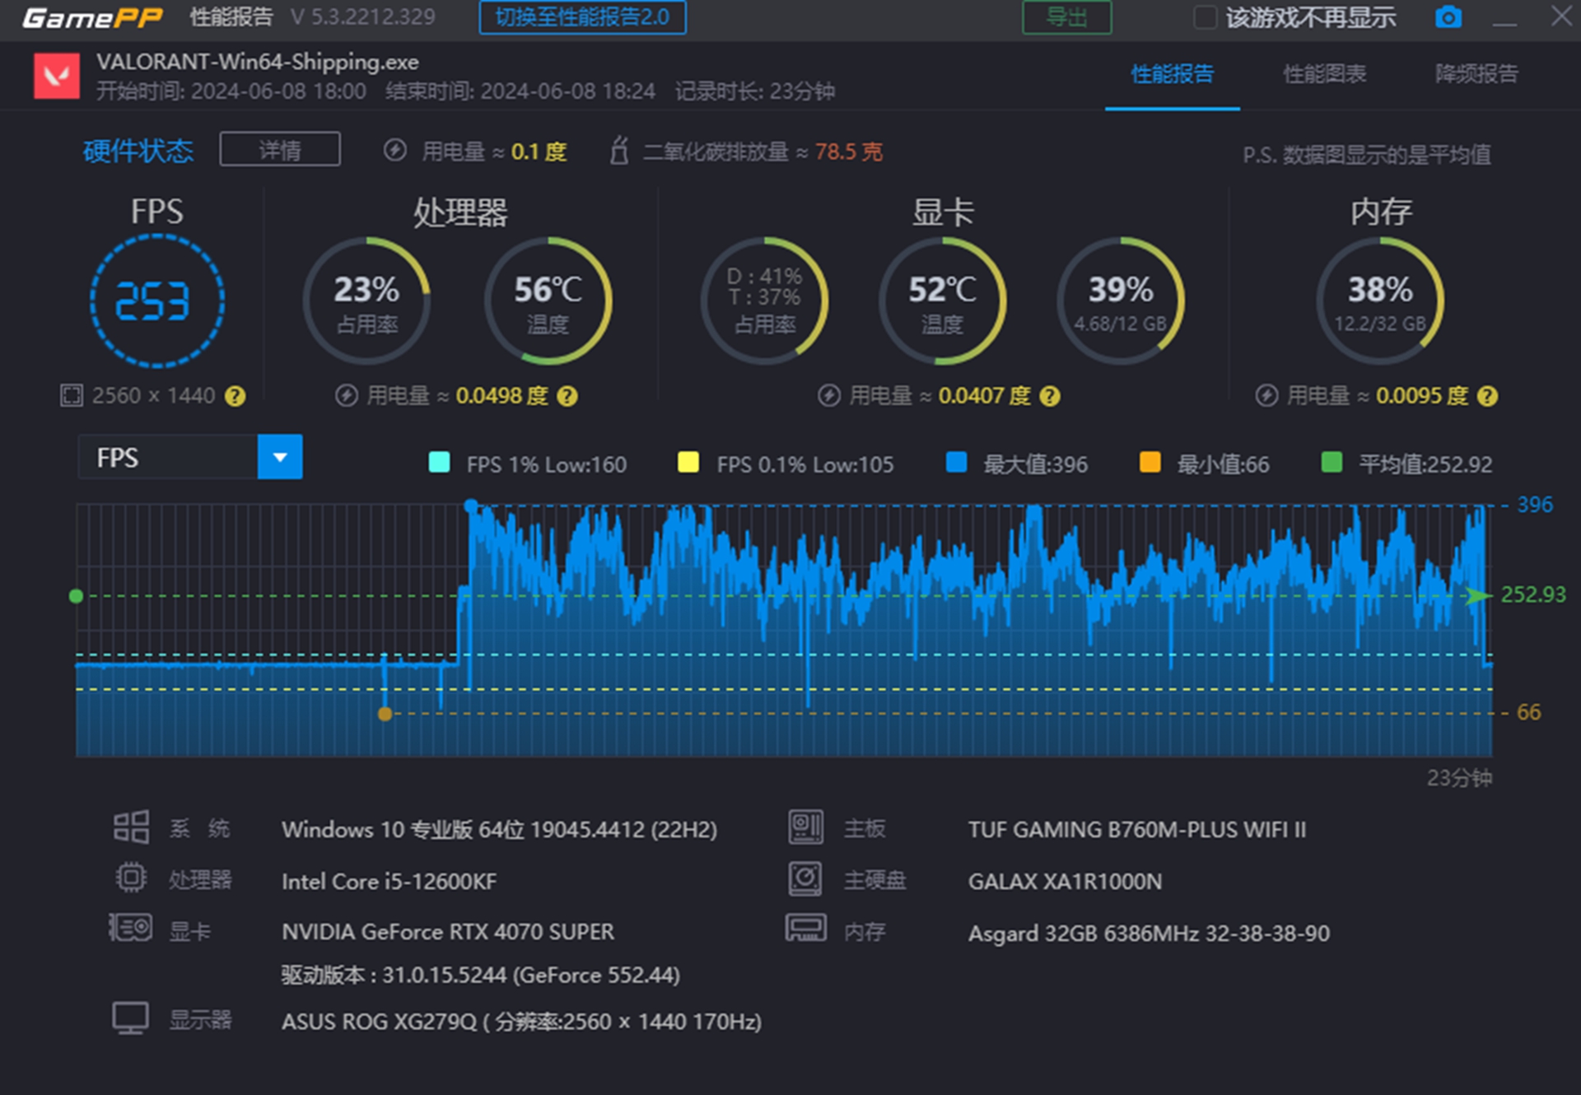Switch to the performance chart tab
Viewport: 1581px width, 1095px height.
1324,74
